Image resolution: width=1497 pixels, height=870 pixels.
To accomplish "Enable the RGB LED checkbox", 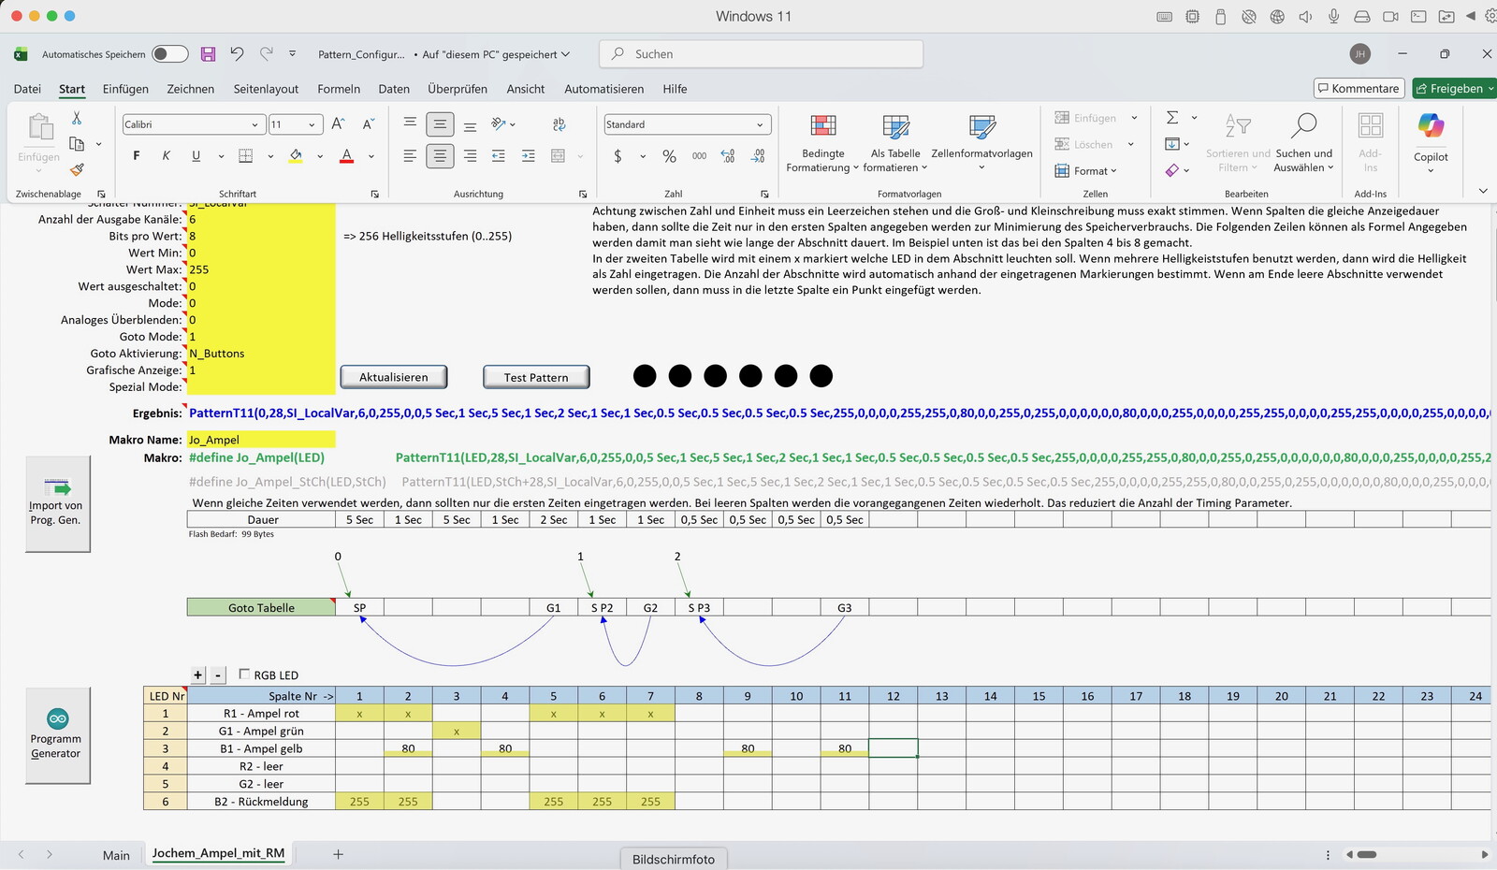I will coord(244,674).
